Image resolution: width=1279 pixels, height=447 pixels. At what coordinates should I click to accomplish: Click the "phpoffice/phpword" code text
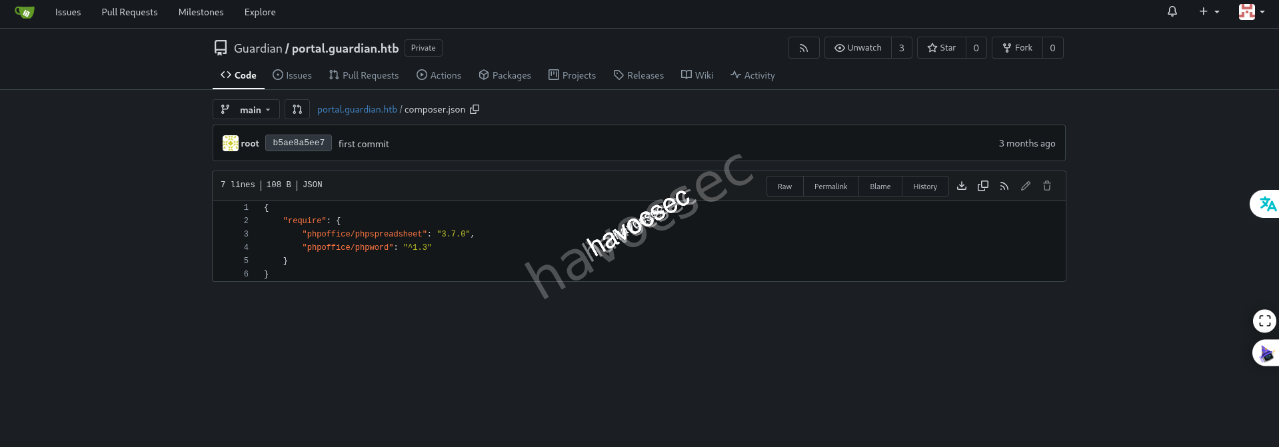click(x=348, y=247)
